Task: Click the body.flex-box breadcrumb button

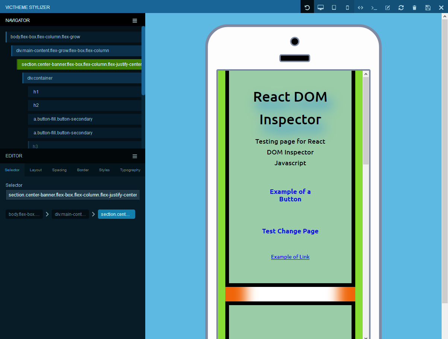Action: click(x=24, y=214)
